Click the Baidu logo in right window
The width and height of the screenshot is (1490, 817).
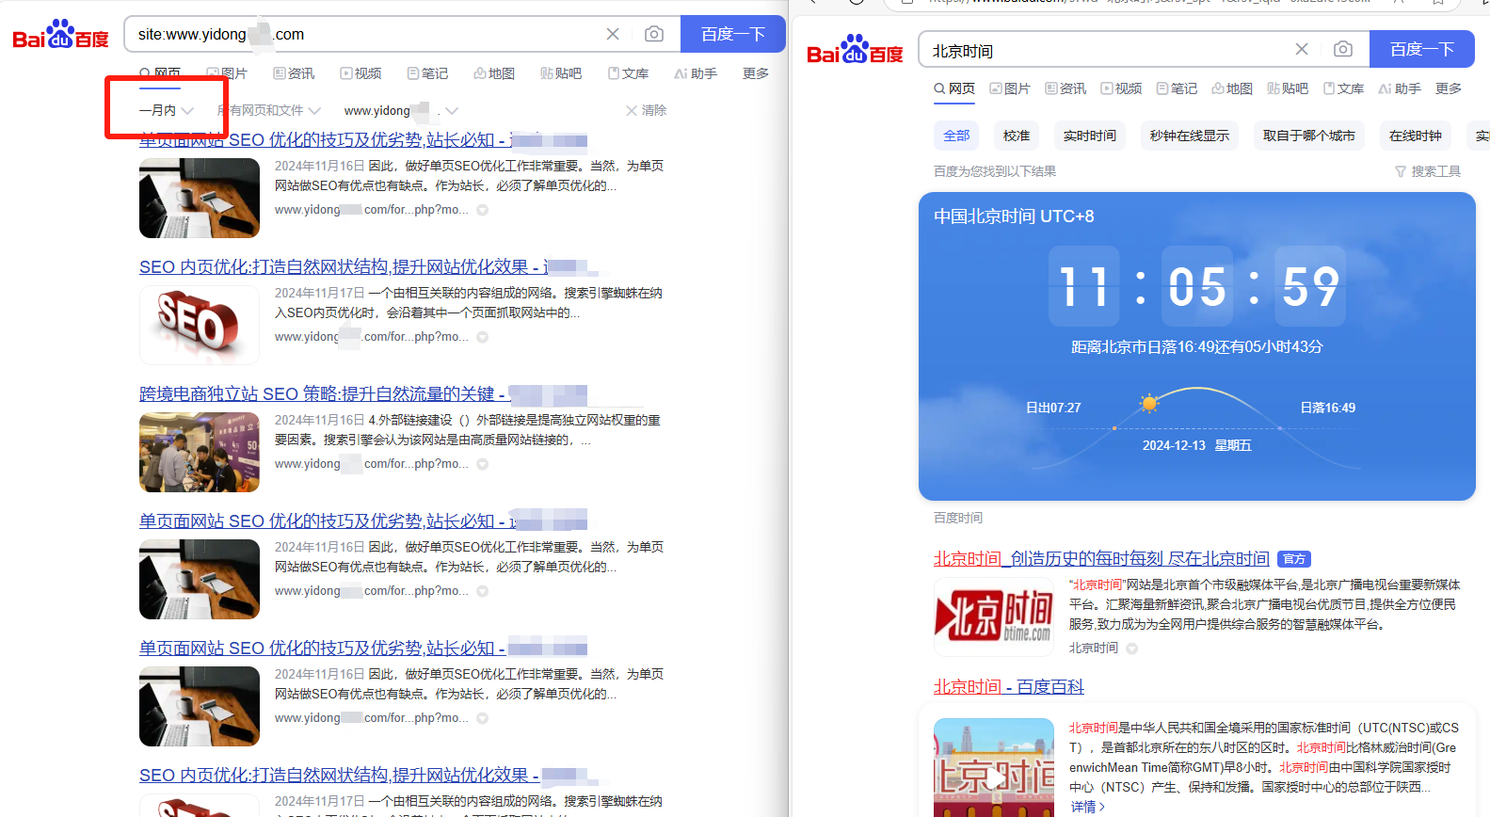coord(855,50)
